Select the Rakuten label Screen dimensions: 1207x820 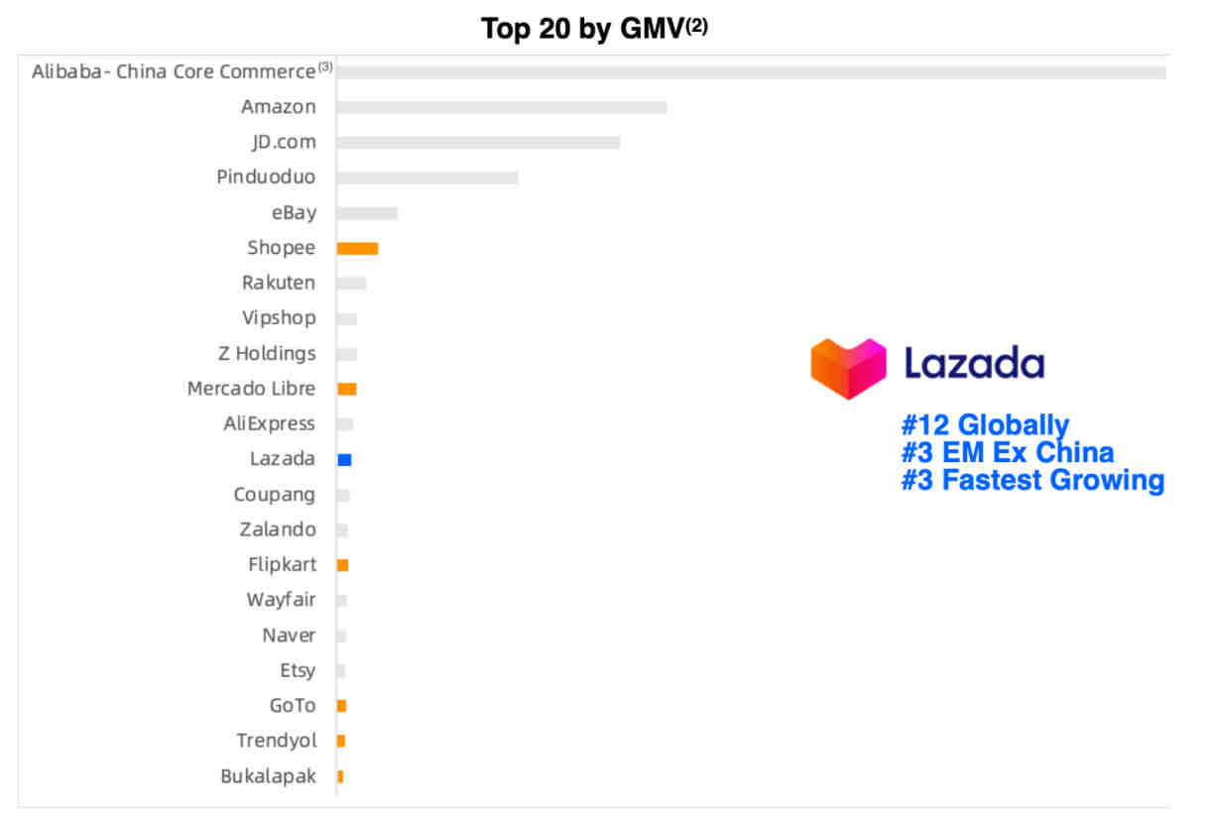[x=279, y=283]
